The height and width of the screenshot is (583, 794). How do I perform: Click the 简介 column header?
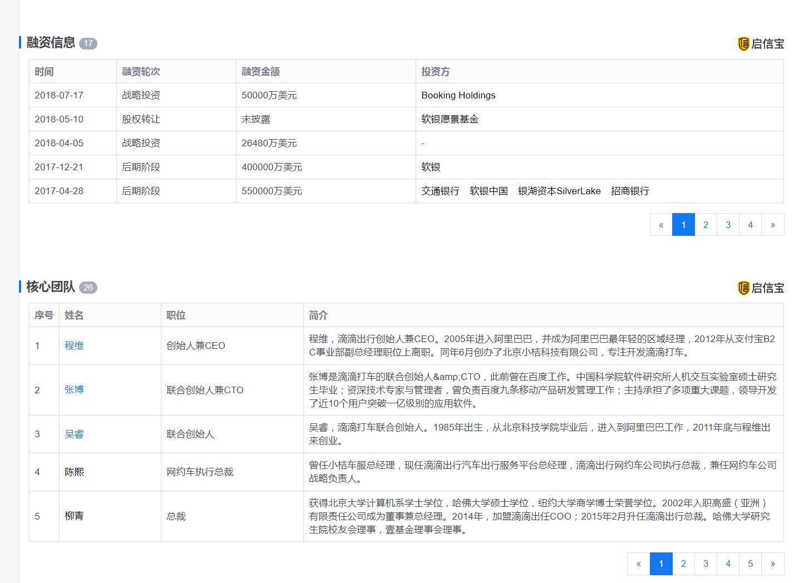(318, 315)
